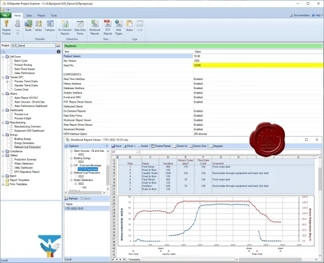Select EPA Regulatory Report item
This screenshot has width=324, height=263.
point(27,172)
